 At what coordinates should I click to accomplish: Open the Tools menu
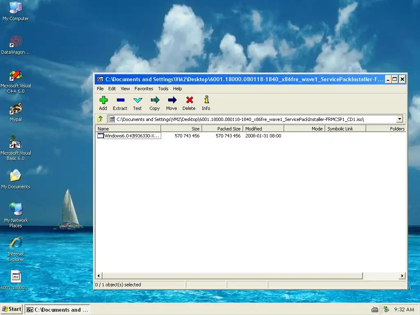click(x=163, y=89)
